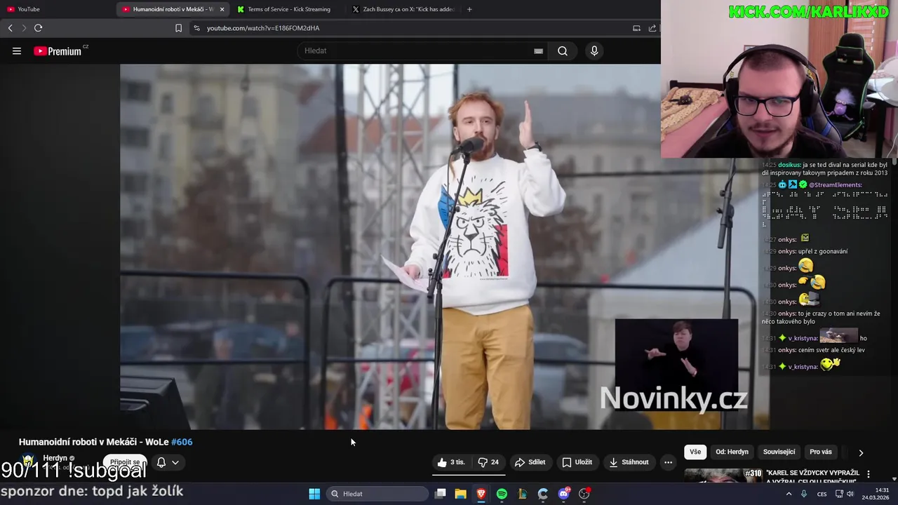
Task: Expand the notification bell dropdown
Action: click(168, 462)
